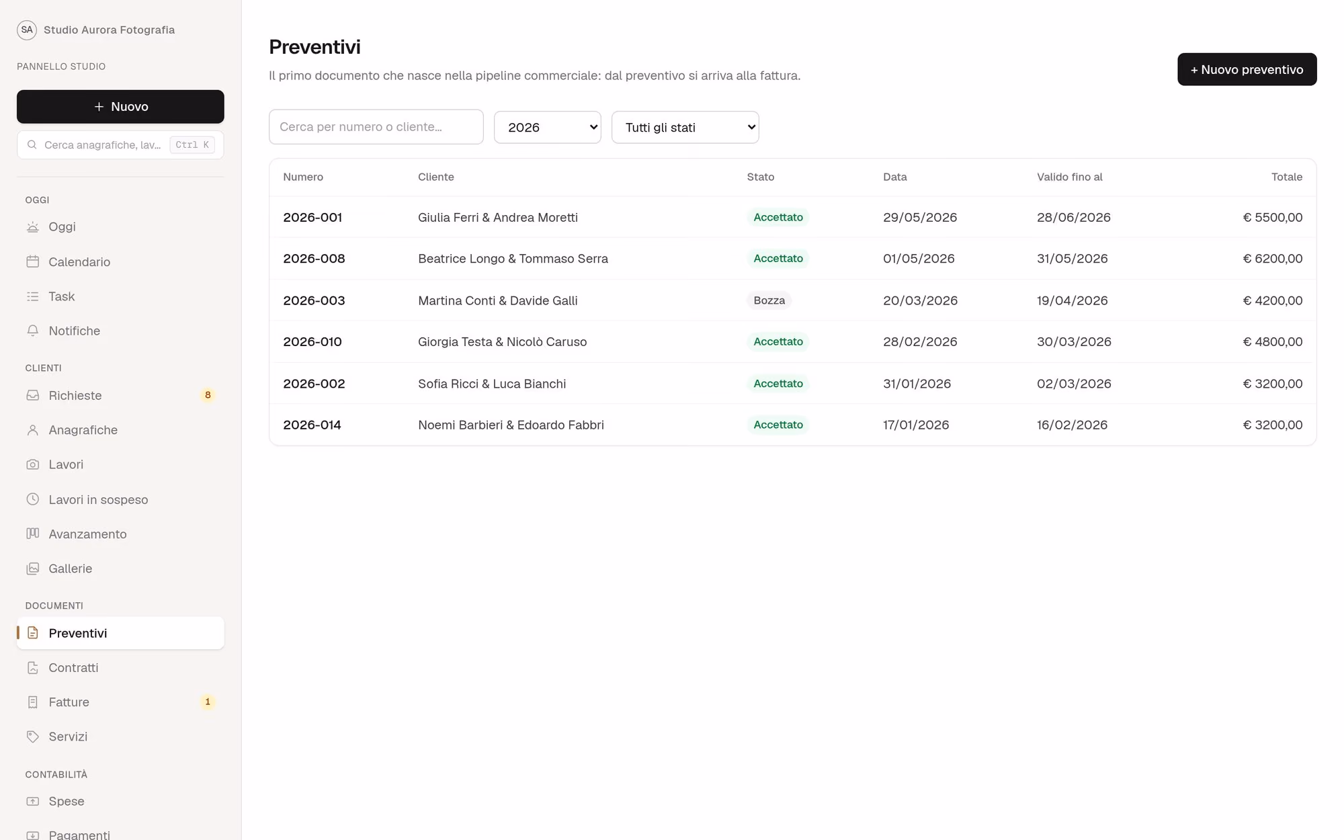Image resolution: width=1344 pixels, height=840 pixels.
Task: Click the Anagrafiche person icon
Action: pos(32,430)
